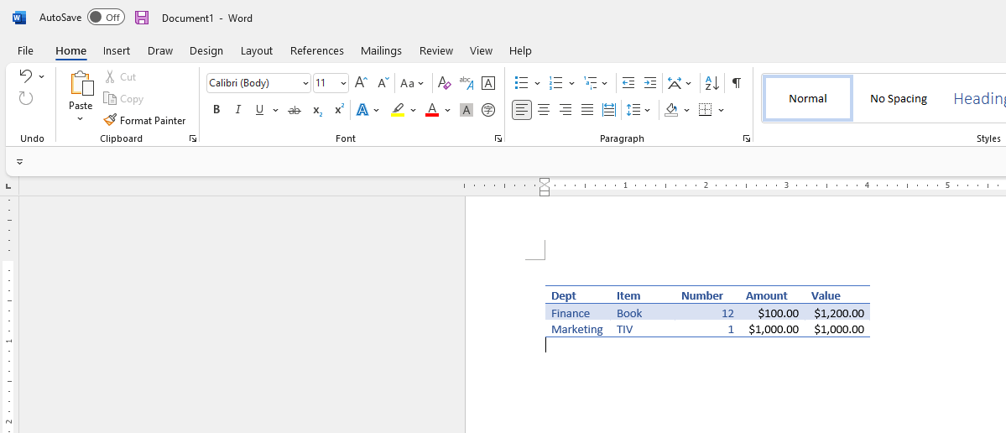Screen dimensions: 1006x433
Task: Click the Format Painter brush icon
Action: (110, 121)
